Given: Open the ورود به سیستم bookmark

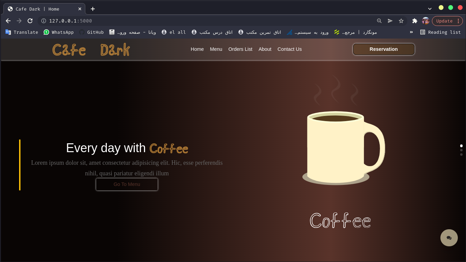Looking at the screenshot, I should (308, 32).
